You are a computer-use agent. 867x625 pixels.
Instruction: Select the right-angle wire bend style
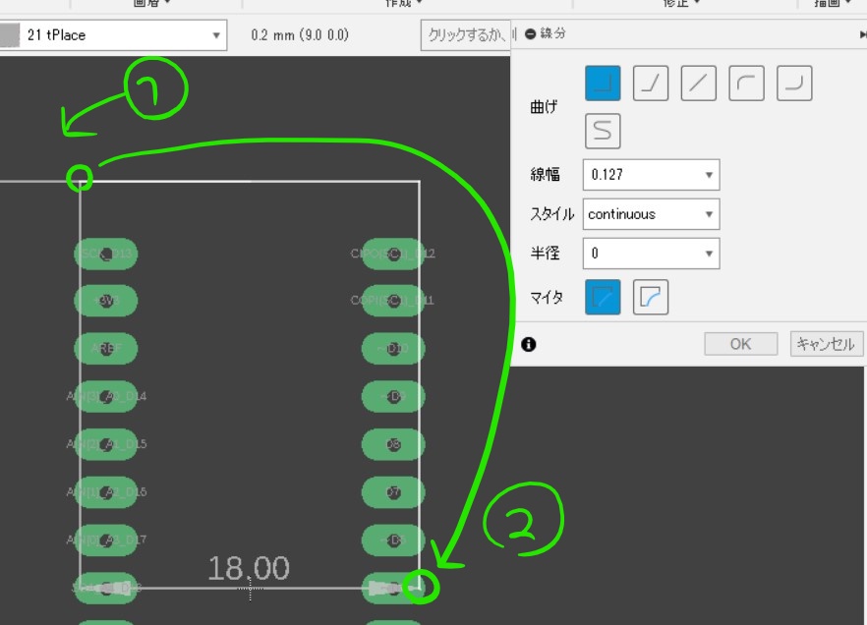pos(603,84)
